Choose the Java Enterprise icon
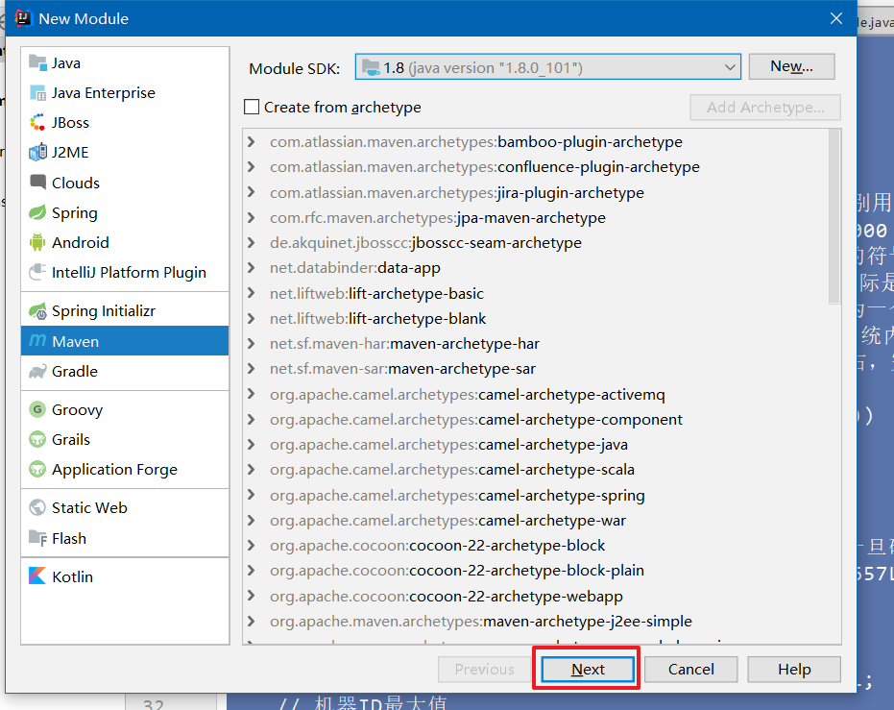894x710 pixels. click(x=37, y=92)
